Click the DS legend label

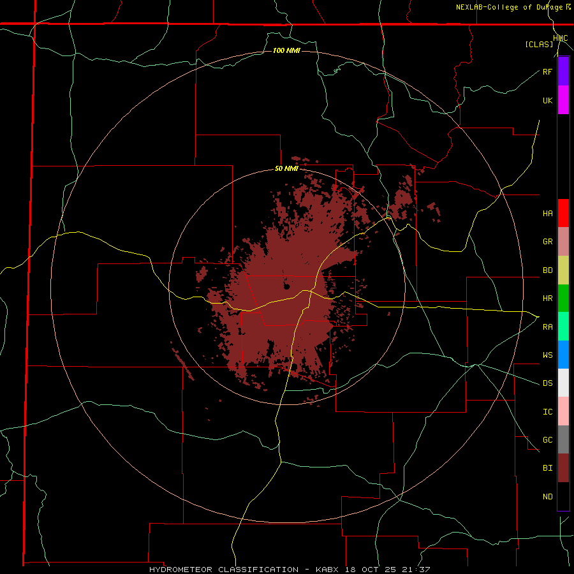coord(547,383)
